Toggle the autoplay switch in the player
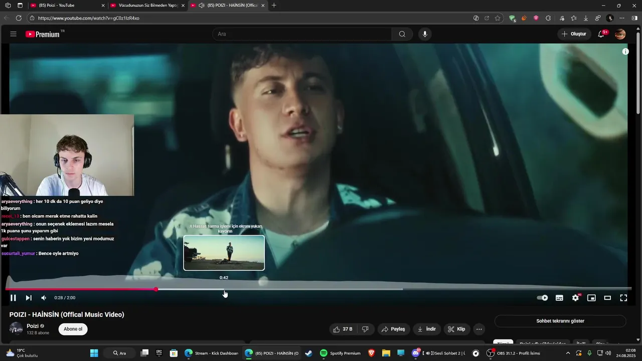This screenshot has width=642, height=361. 542,298
